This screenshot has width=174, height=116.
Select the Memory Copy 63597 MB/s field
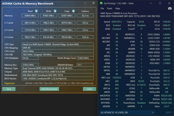click(x=67, y=15)
